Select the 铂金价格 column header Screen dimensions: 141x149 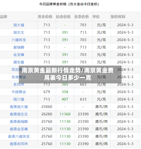(x=63, y=17)
